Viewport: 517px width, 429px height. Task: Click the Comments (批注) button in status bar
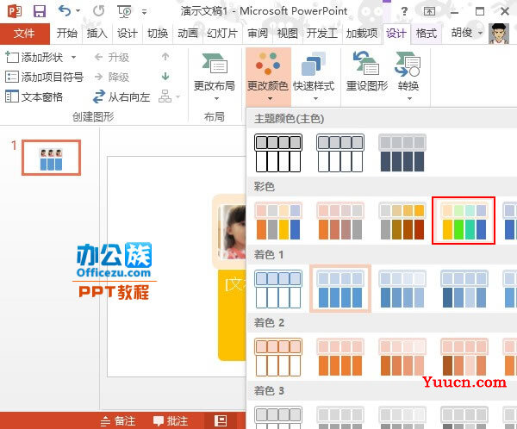[x=171, y=420]
